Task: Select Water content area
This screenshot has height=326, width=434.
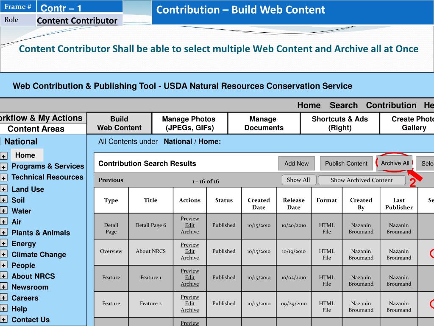Action: pos(21,211)
